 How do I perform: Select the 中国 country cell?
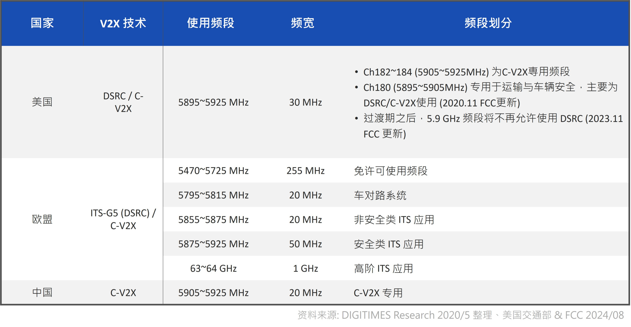[x=42, y=292]
